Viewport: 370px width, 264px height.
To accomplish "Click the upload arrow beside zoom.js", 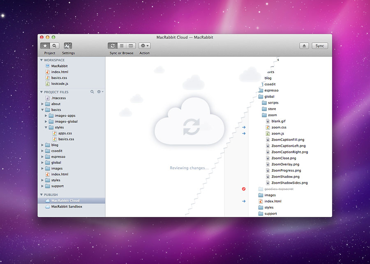I will click(244, 133).
